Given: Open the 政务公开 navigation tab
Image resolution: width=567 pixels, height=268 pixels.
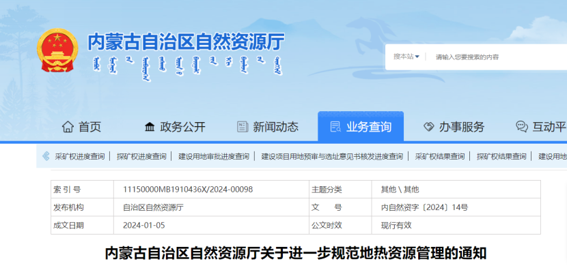Looking at the screenshot, I should [x=175, y=127].
